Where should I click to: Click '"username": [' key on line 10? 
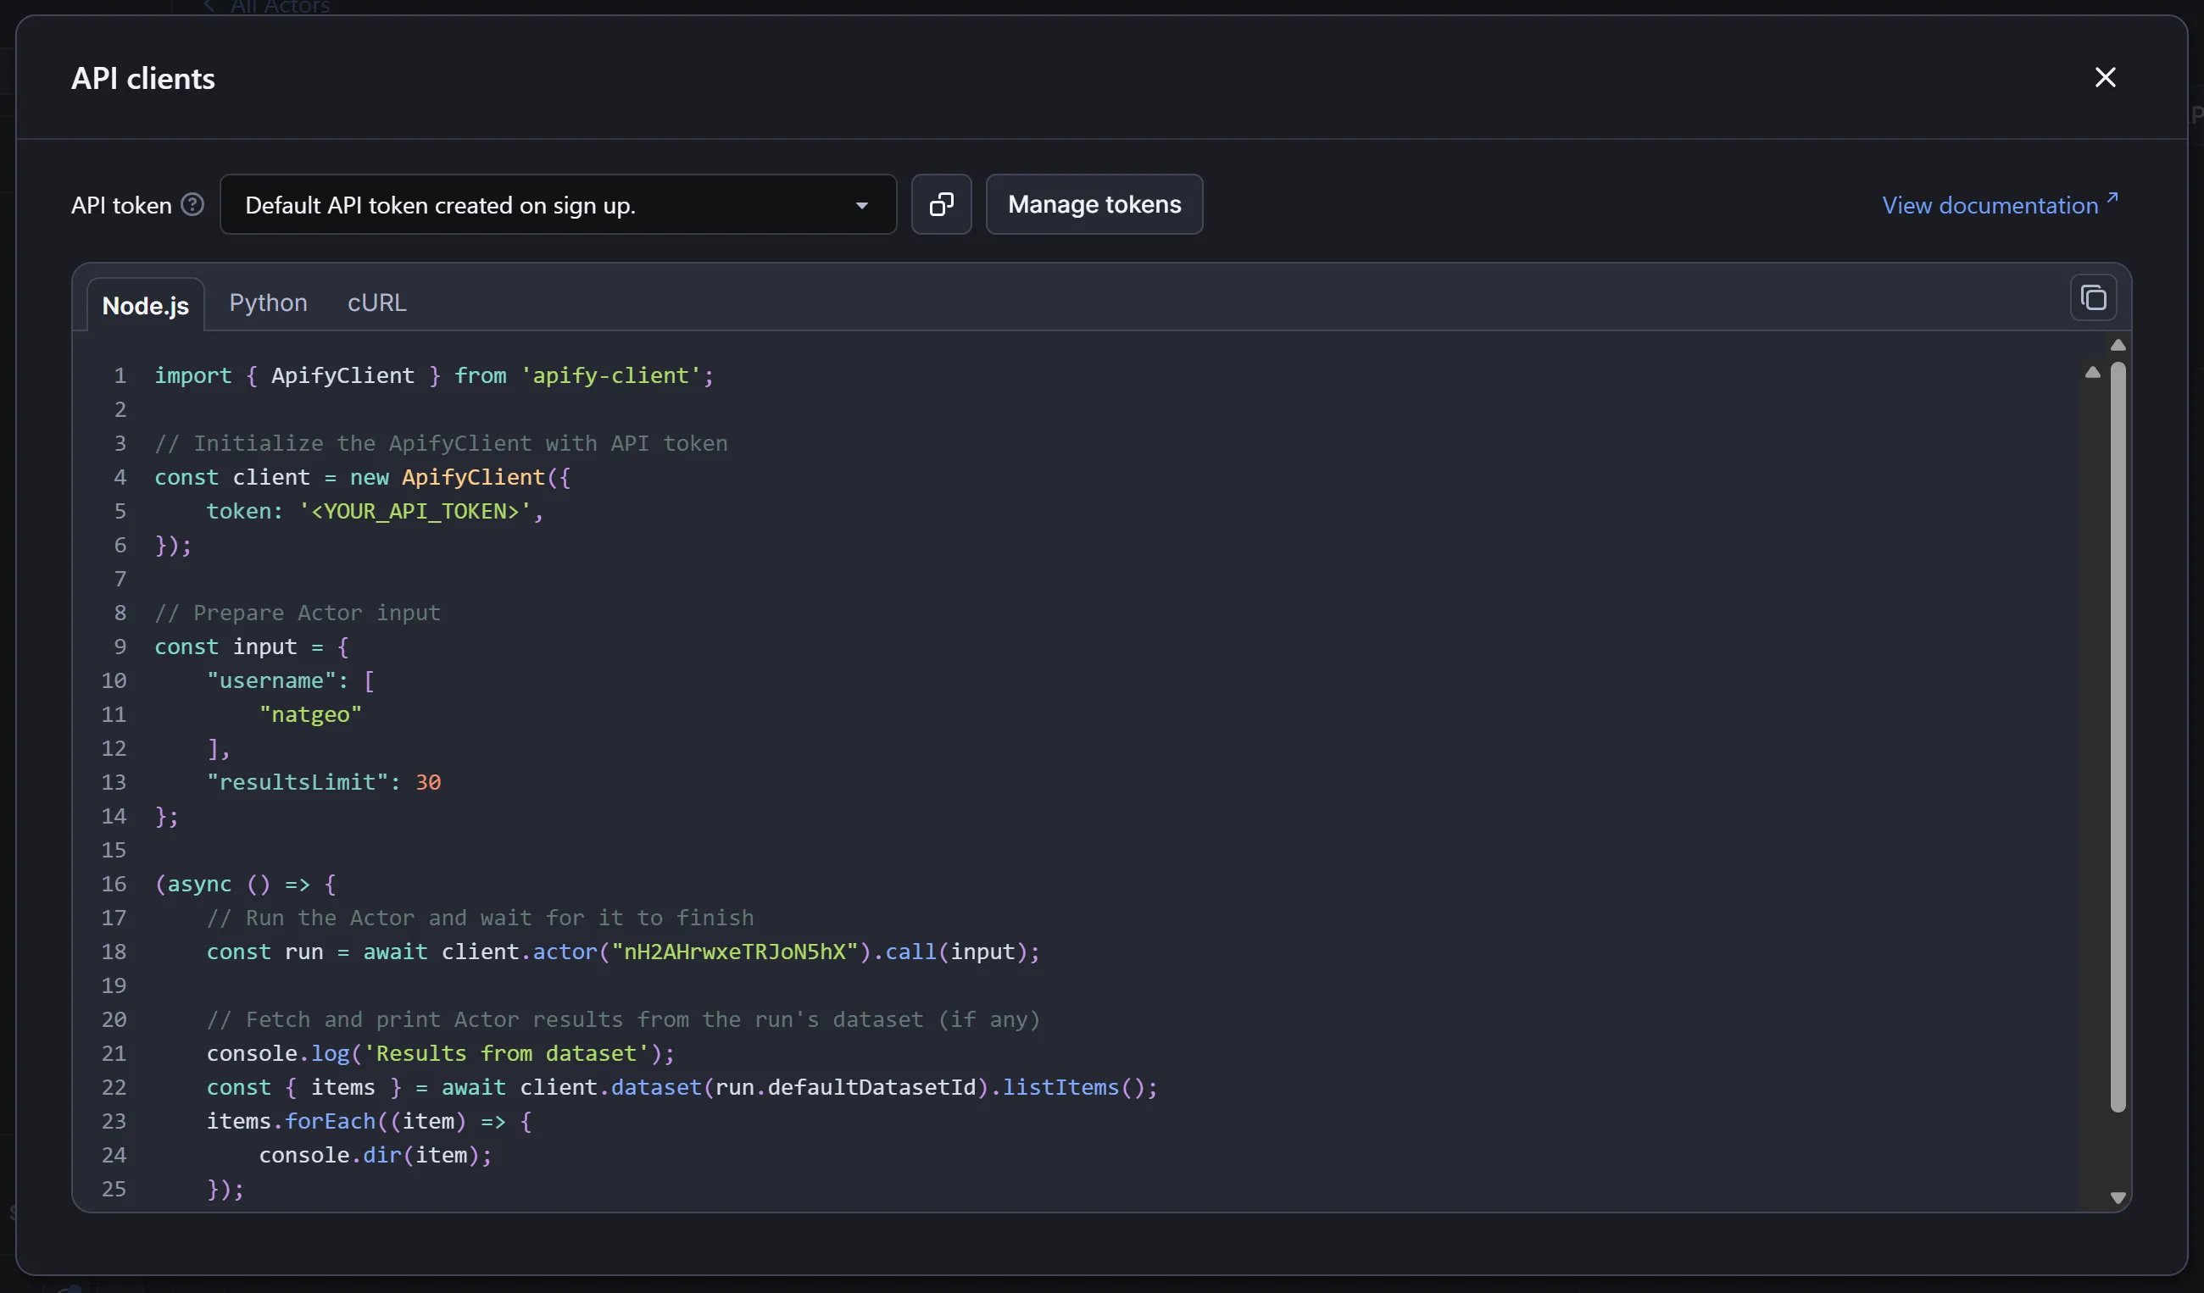pos(291,681)
